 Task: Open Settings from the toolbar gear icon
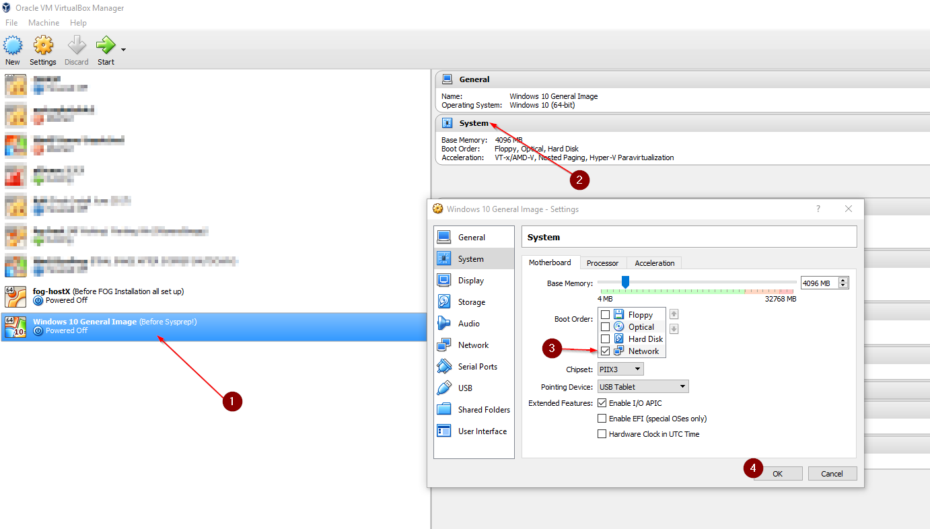point(43,46)
